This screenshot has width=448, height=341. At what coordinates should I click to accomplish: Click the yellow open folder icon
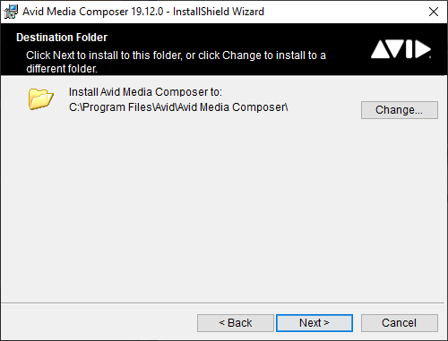41,98
